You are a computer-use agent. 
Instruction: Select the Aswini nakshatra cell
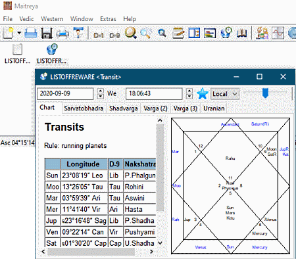(140, 198)
